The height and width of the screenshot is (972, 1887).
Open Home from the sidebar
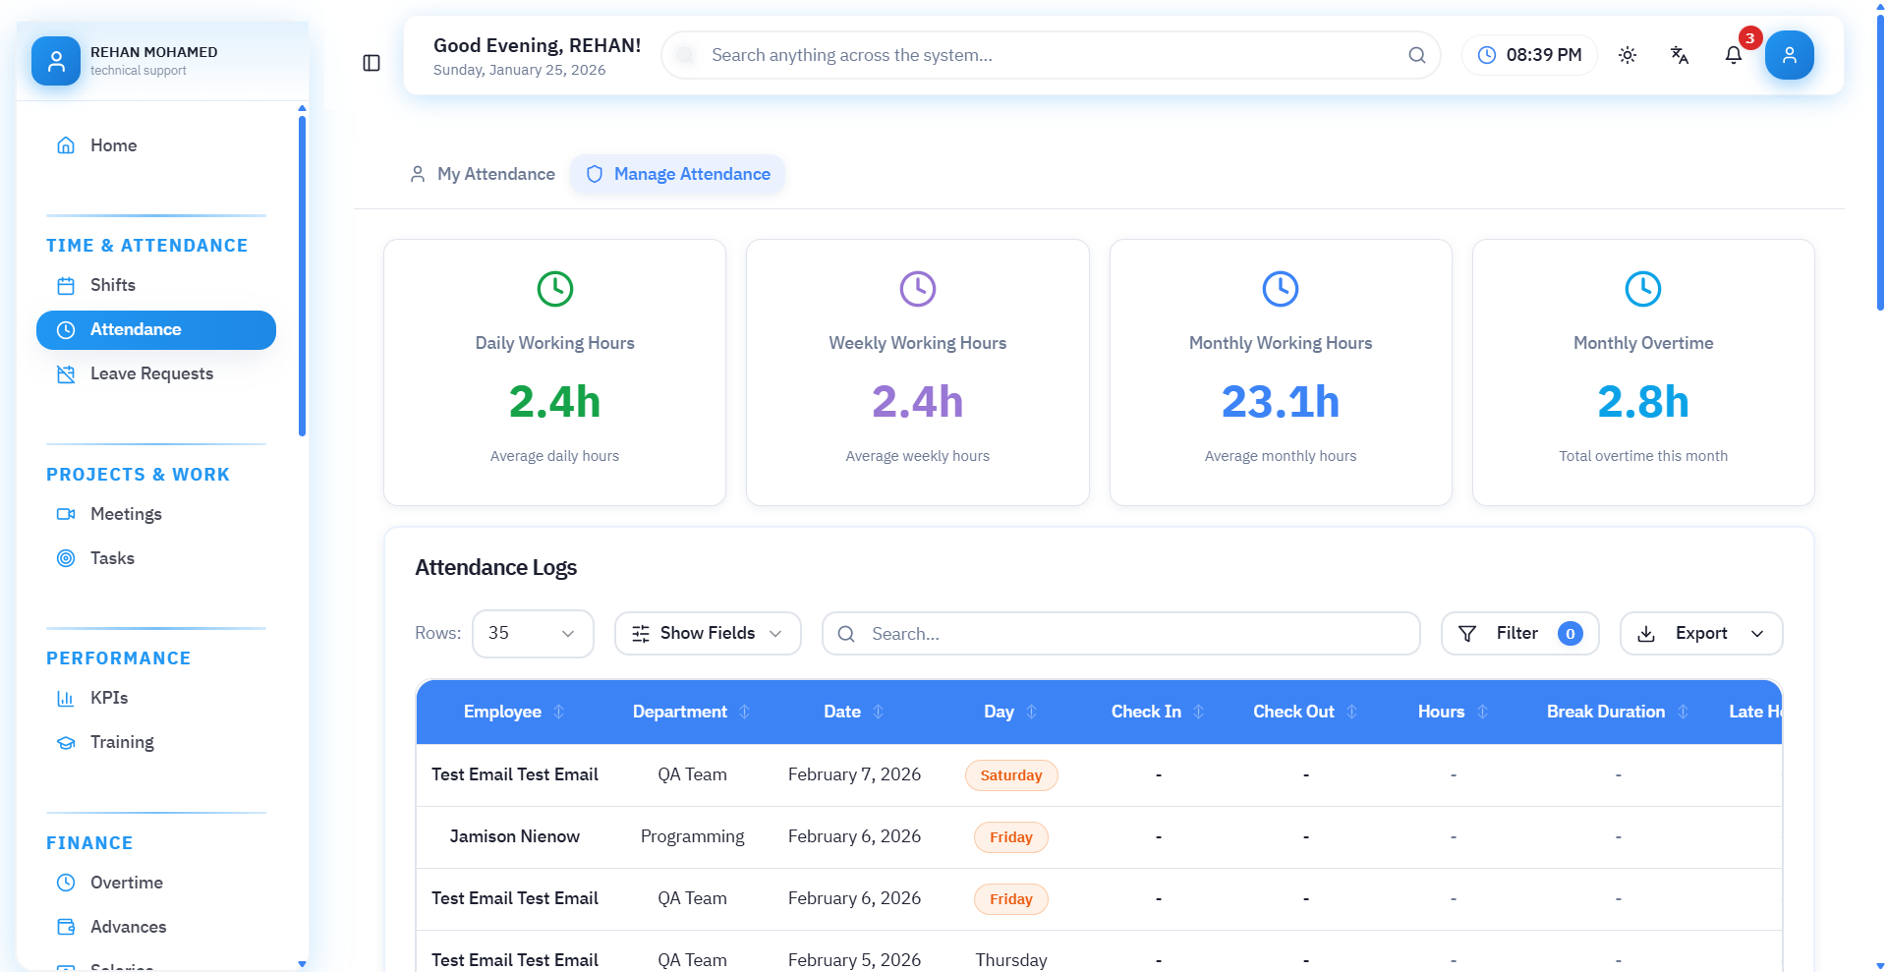click(x=113, y=145)
